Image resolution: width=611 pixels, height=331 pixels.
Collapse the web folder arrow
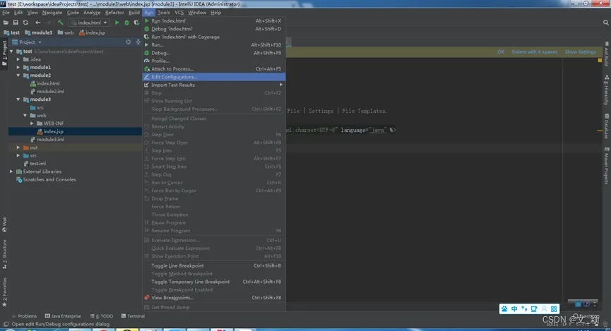click(25, 115)
